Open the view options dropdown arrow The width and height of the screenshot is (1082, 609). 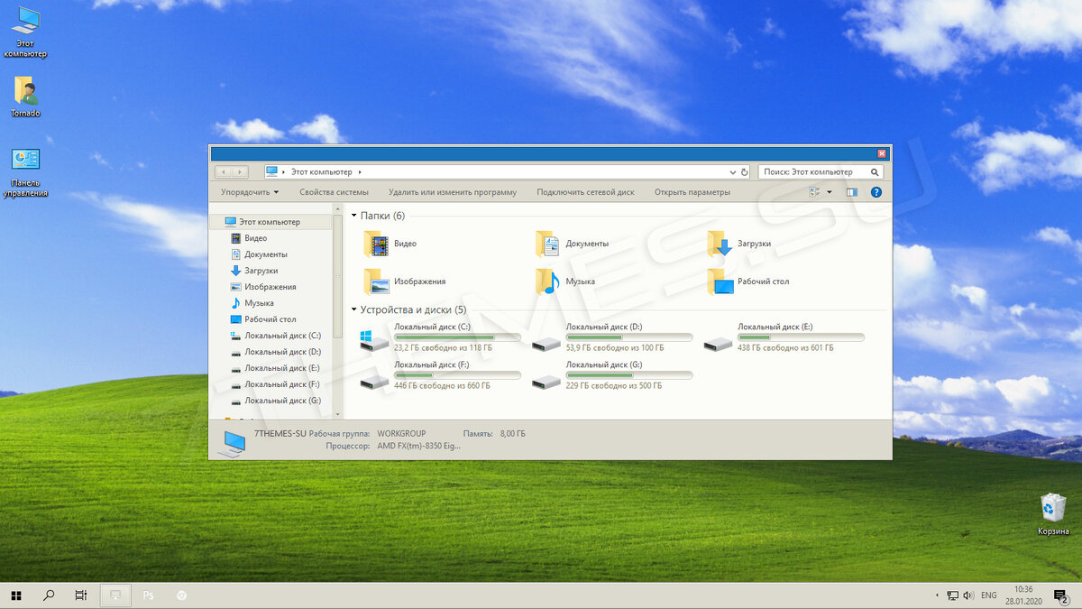pos(830,192)
